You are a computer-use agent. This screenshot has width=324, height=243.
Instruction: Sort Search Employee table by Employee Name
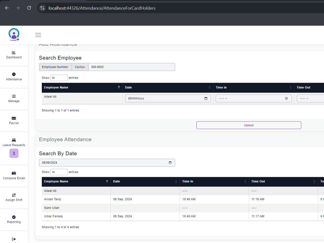(82, 87)
